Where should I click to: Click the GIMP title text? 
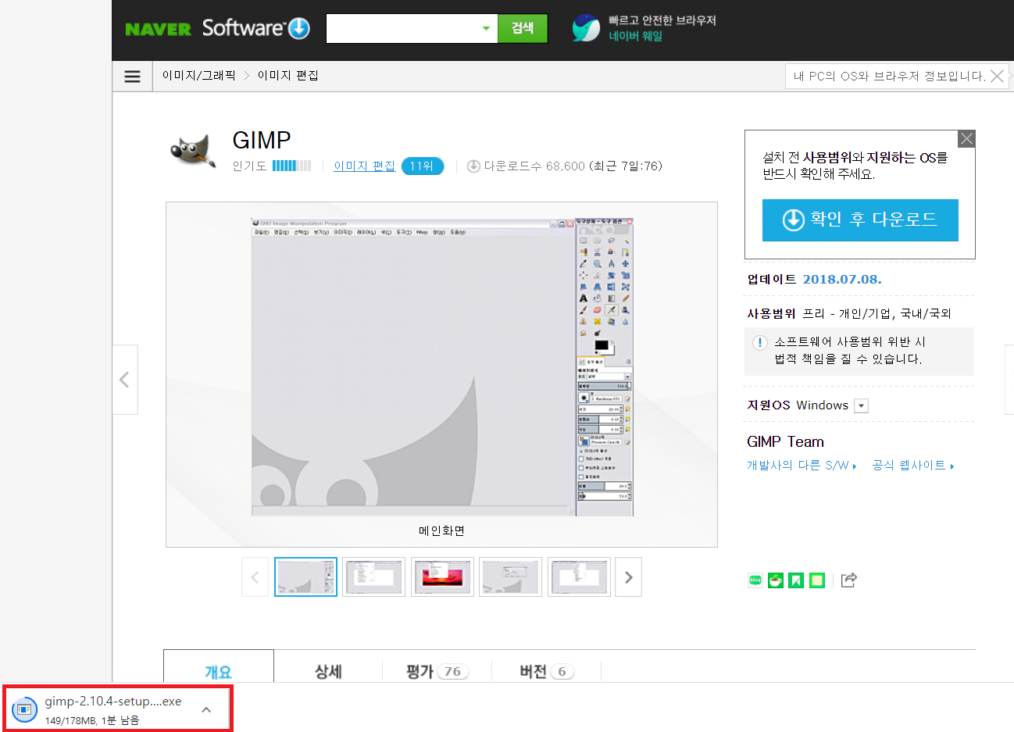pos(262,140)
